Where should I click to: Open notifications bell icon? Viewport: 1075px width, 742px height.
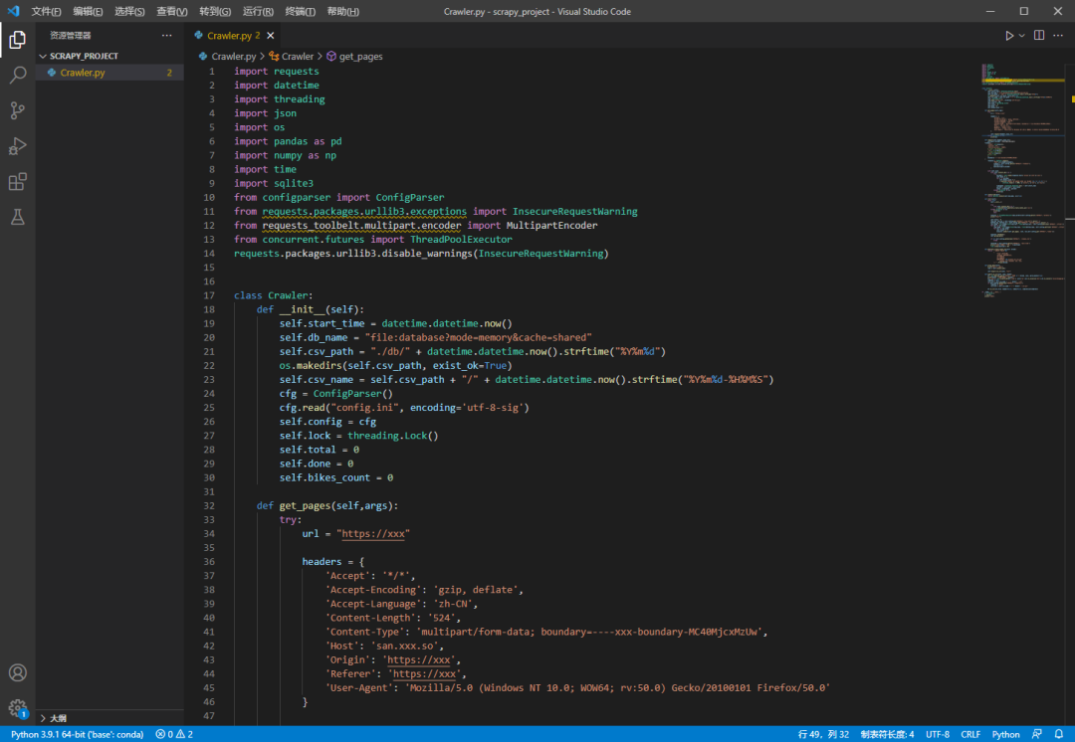coord(1058,734)
